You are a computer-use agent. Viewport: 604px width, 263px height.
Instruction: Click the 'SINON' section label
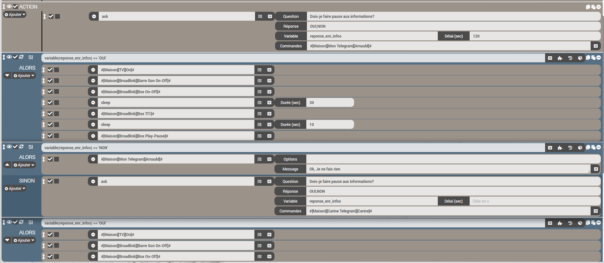click(27, 181)
